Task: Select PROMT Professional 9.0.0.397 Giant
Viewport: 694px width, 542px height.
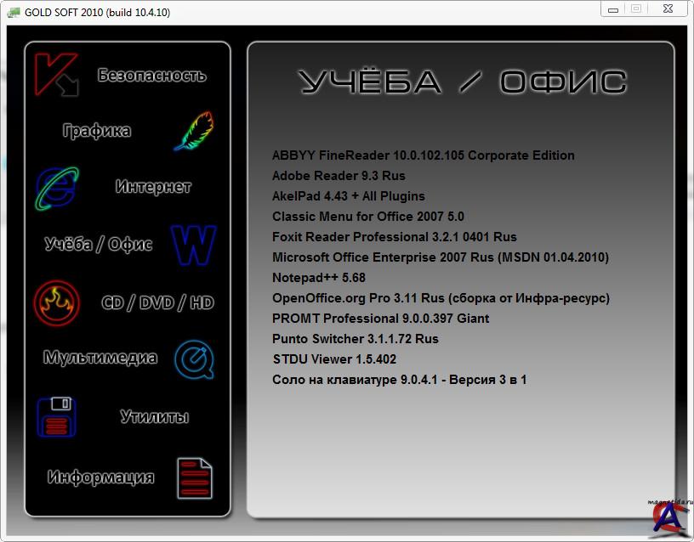Action: tap(381, 319)
